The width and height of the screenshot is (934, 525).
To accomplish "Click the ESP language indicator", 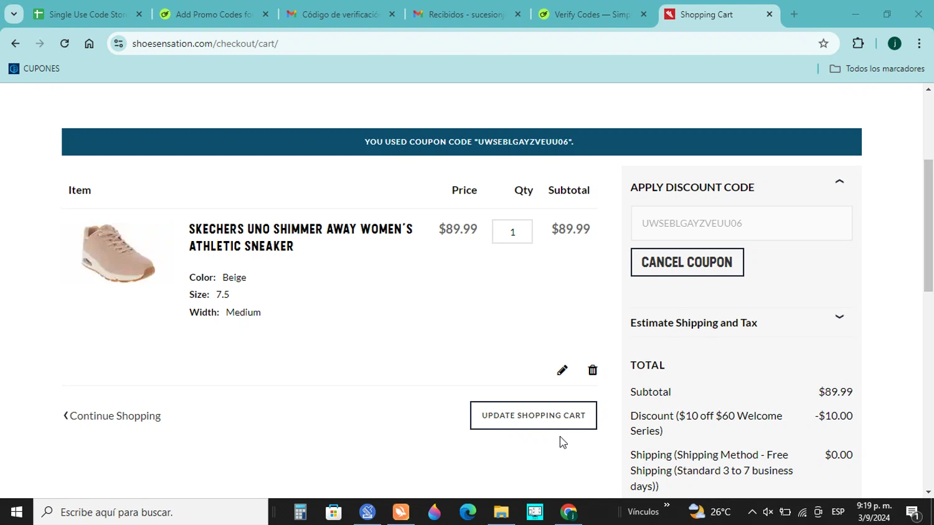I will (838, 512).
